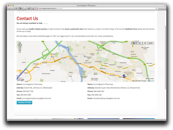The height and width of the screenshot is (130, 173).
Task: Click the elephant extension toolbar icon
Action: [29, 8]
